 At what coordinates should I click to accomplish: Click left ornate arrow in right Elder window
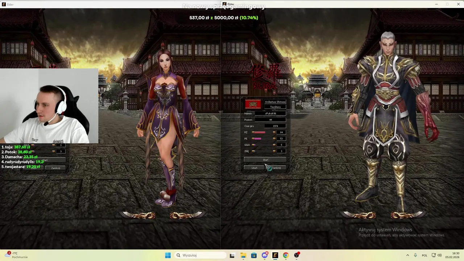[359, 215]
